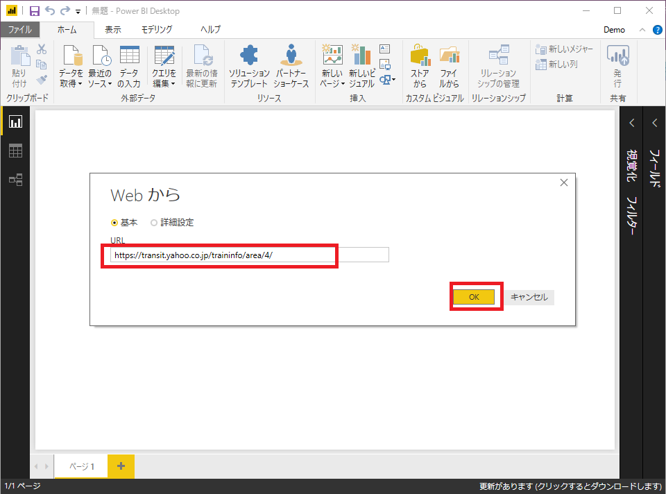Switch to the 表示 ribbon tab
The image size is (666, 494).
(113, 29)
